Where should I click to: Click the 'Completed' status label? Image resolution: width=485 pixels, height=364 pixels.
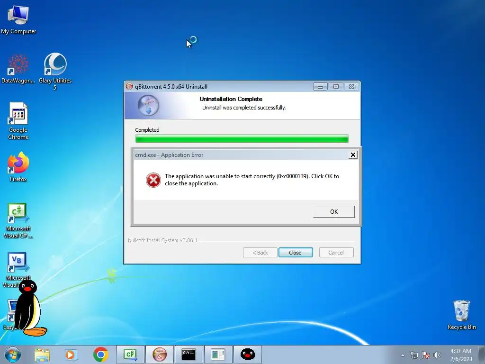coord(147,130)
